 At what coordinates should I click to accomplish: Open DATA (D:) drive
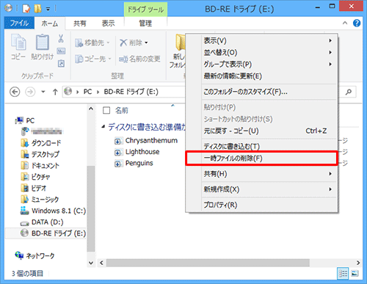point(42,222)
